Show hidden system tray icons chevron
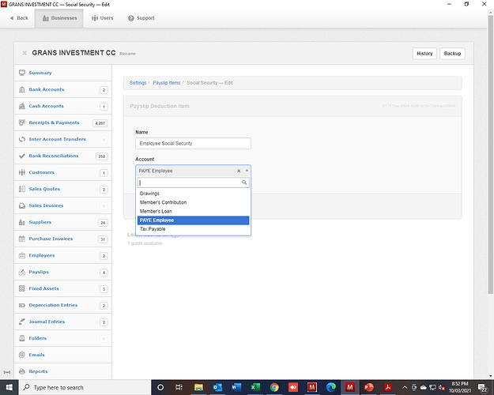This screenshot has width=494, height=395. tap(405, 387)
